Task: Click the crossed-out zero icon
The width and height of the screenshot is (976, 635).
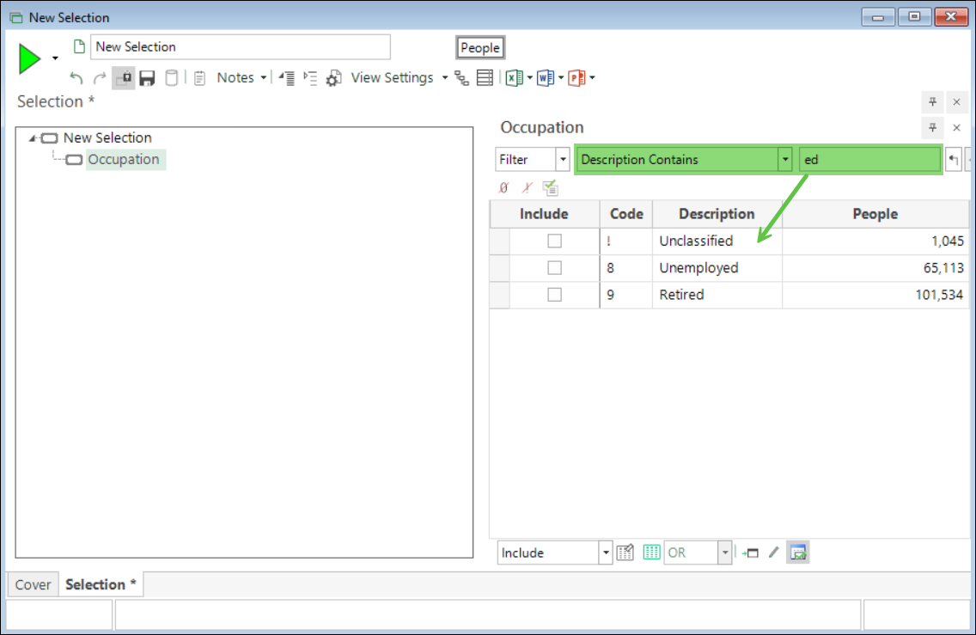Action: tap(503, 187)
